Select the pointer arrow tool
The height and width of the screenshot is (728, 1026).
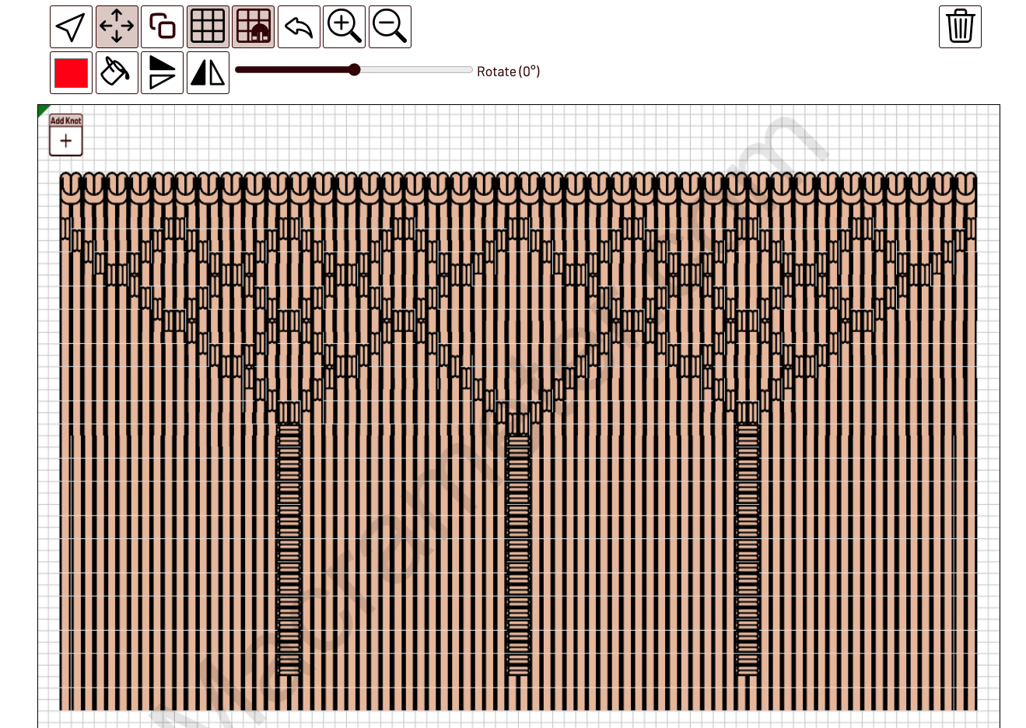(x=71, y=26)
